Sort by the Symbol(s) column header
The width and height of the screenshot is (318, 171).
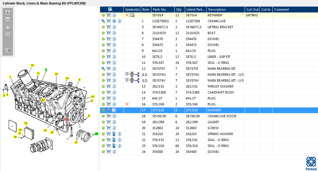point(132,9)
